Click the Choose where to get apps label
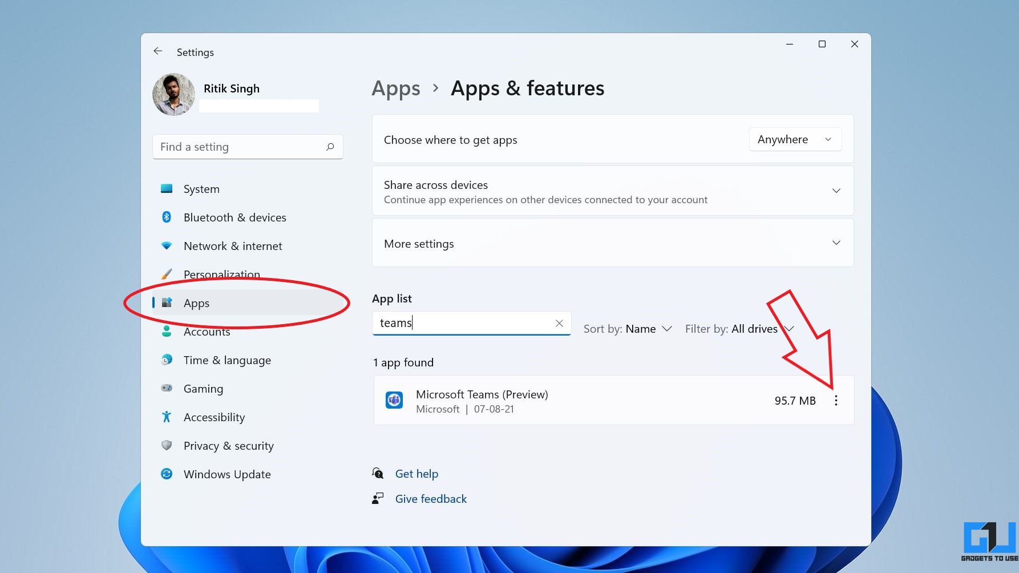Image resolution: width=1019 pixels, height=573 pixels. [450, 140]
